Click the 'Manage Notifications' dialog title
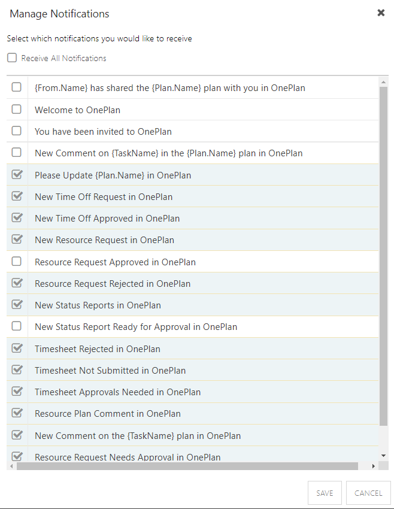This screenshot has width=394, height=509. click(x=59, y=14)
